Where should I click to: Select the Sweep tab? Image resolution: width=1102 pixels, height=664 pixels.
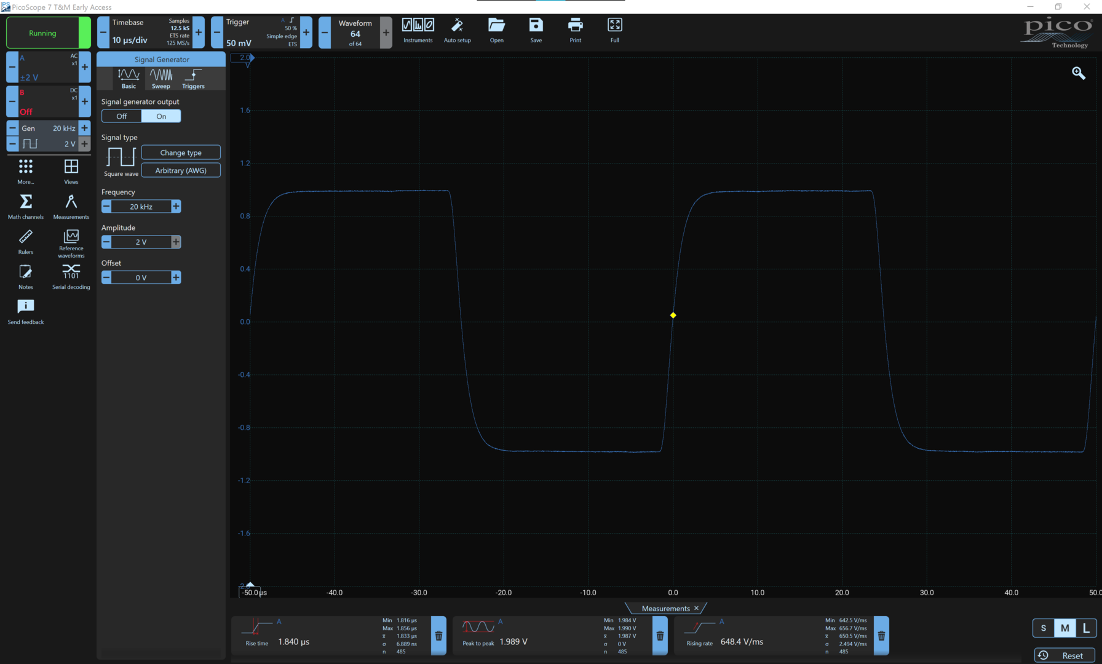161,78
